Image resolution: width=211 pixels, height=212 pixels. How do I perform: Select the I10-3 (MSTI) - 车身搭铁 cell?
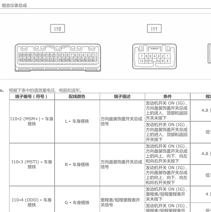32,165
